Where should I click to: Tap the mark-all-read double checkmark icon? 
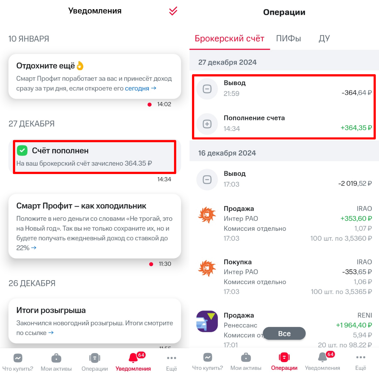(173, 11)
